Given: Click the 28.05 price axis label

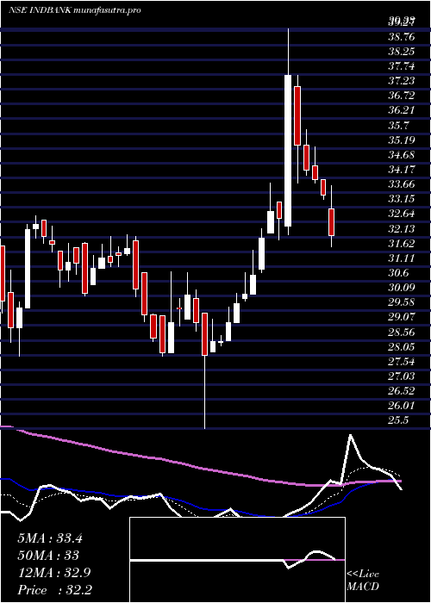Looking at the screenshot, I should pyautogui.click(x=402, y=347).
